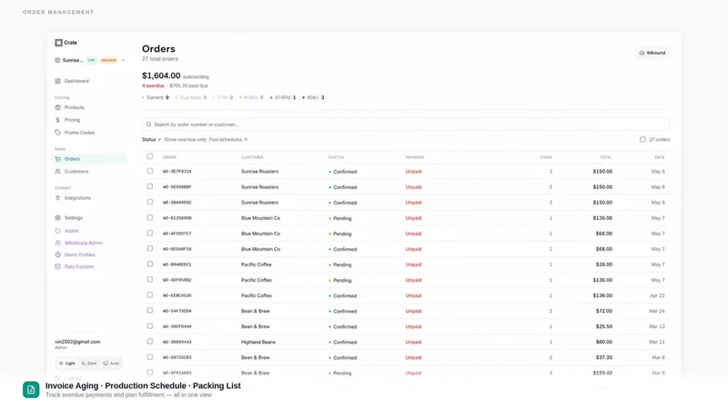This screenshot has width=728, height=409.
Task: Open the Demo Profiles link
Action: [80, 255]
